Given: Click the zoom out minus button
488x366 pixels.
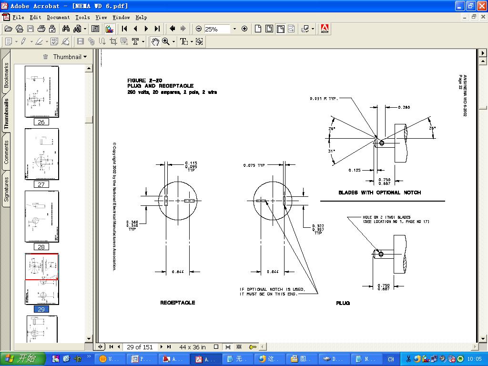Looking at the screenshot, I should [x=199, y=29].
